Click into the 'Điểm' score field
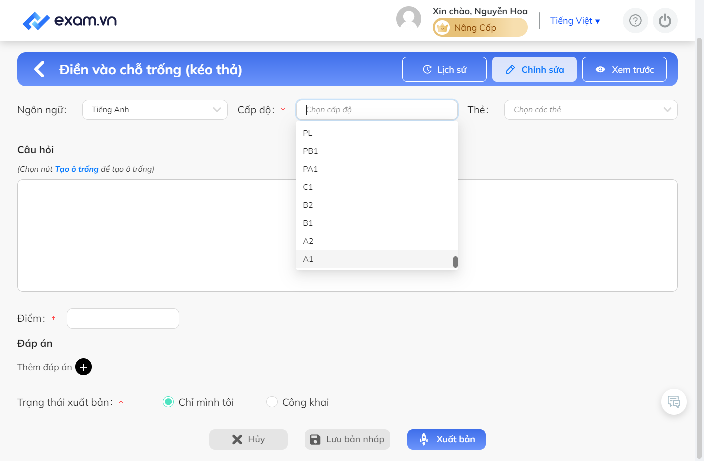This screenshot has width=704, height=461. tap(123, 319)
